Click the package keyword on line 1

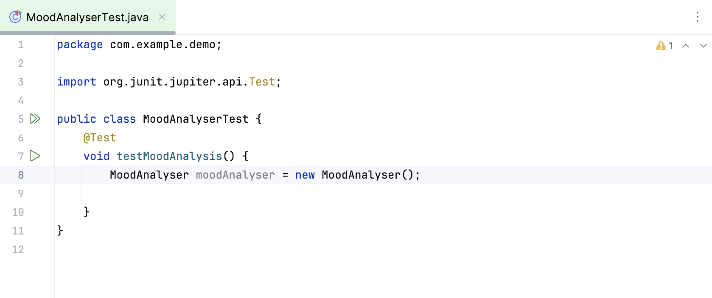80,45
